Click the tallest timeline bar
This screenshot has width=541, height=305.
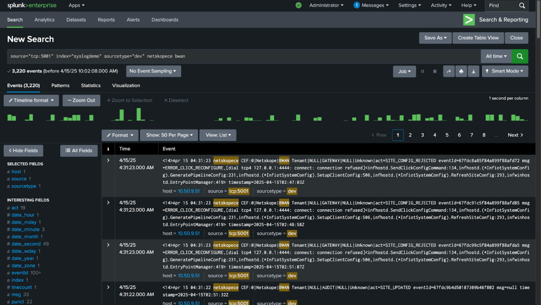click(139, 114)
